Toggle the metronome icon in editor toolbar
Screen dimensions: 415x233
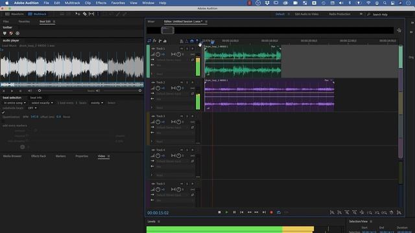[187, 41]
